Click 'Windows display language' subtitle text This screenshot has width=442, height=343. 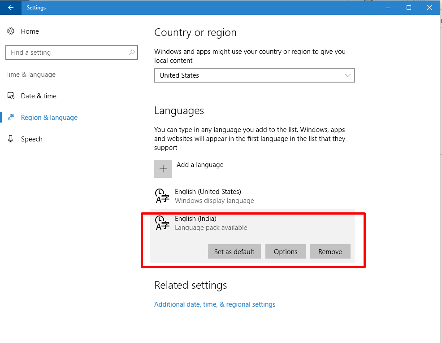(x=214, y=201)
